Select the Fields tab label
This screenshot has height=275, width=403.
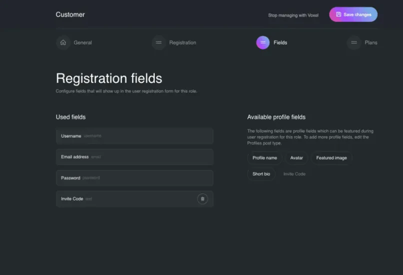(280, 42)
